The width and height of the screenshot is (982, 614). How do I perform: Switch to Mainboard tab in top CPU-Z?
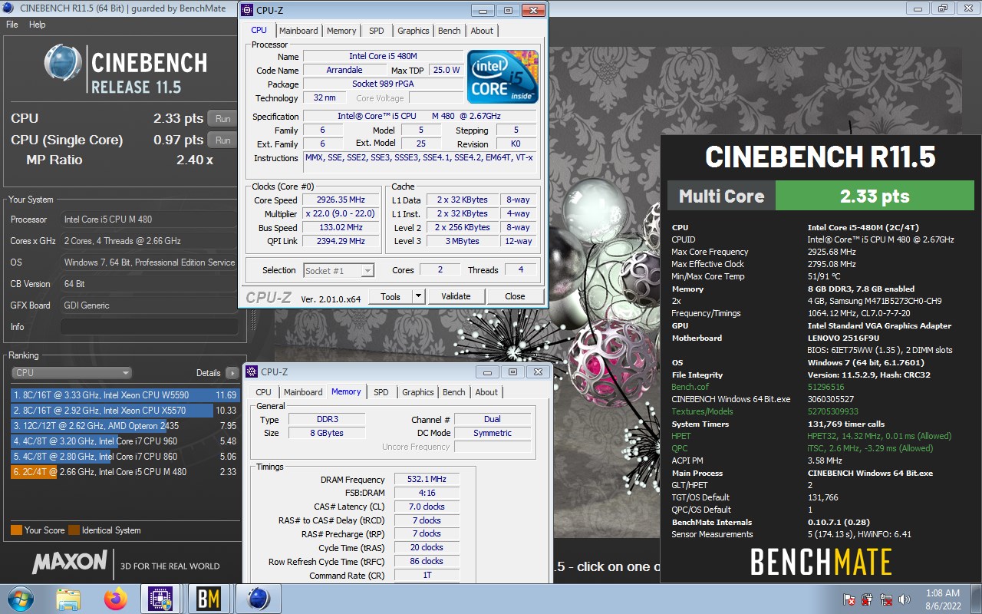tap(298, 31)
